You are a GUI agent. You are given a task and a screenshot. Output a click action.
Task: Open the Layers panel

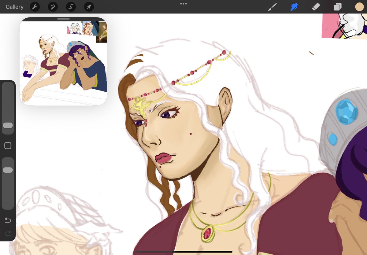pyautogui.click(x=338, y=7)
